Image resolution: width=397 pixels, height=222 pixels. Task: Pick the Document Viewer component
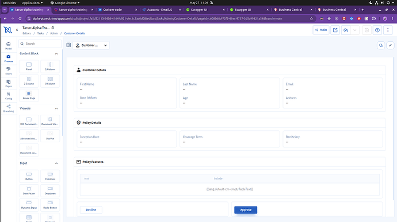pos(50,121)
